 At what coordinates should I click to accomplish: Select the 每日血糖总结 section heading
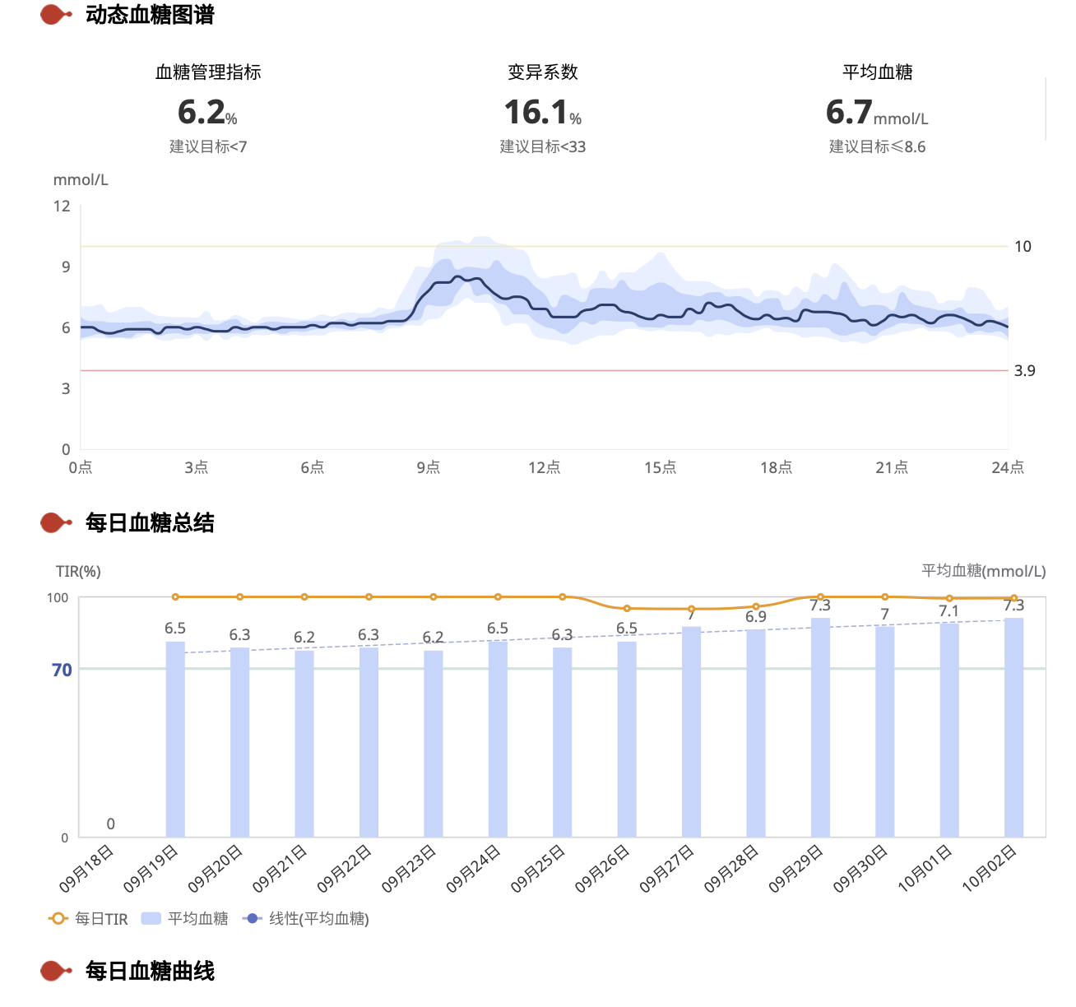coord(150,522)
